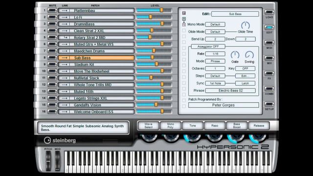Click the Steps Edit button
313x176 pixels.
[x=245, y=76]
